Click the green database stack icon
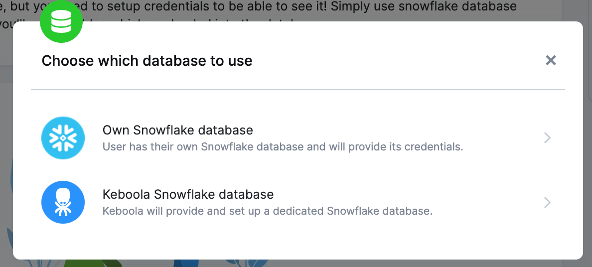 pos(61,21)
